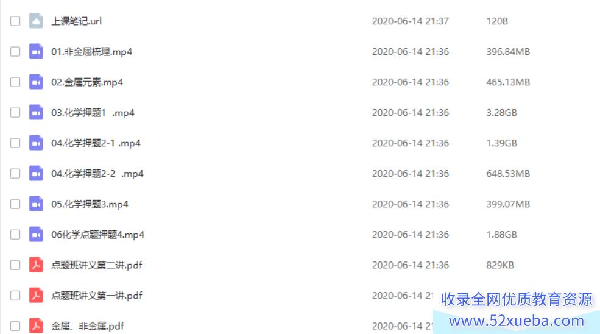Click video icon for 04.化学押题2-2 .mp4
This screenshot has width=600, height=334.
coord(36,174)
